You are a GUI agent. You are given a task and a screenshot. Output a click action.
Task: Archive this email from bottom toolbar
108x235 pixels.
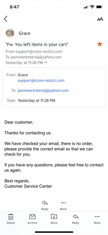[x=32, y=219]
